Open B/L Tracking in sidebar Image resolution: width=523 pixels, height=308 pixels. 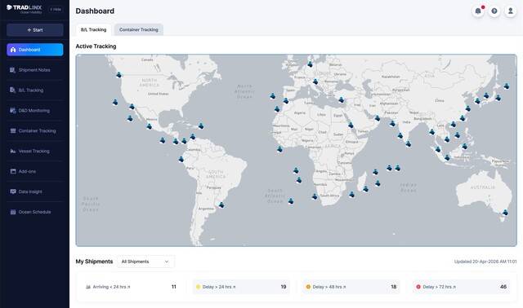34,90
